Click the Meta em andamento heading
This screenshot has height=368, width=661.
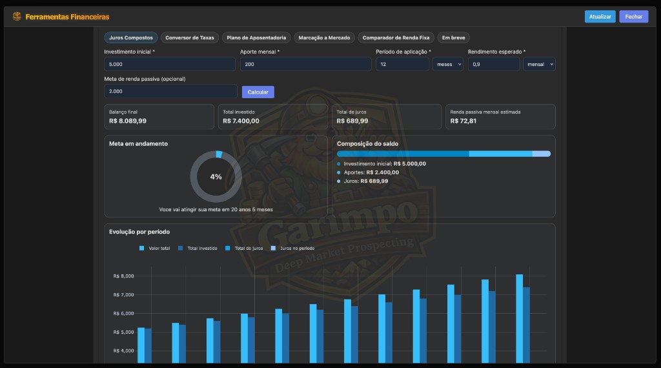(138, 144)
